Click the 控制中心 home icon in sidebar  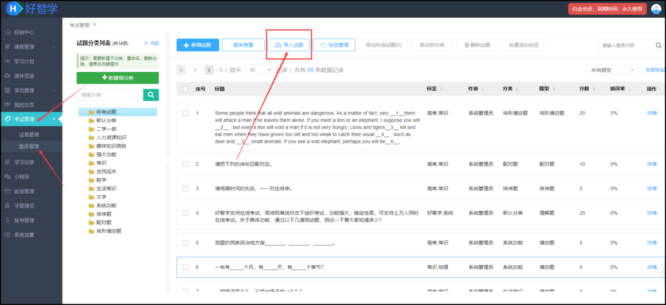click(x=7, y=32)
